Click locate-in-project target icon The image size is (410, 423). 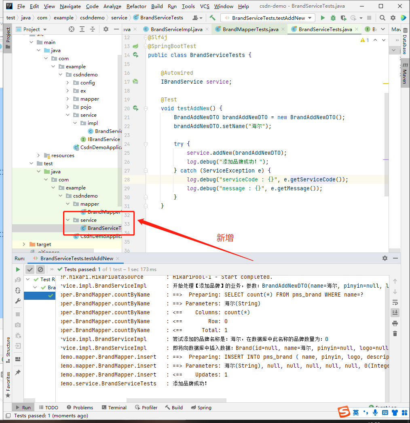(72, 29)
